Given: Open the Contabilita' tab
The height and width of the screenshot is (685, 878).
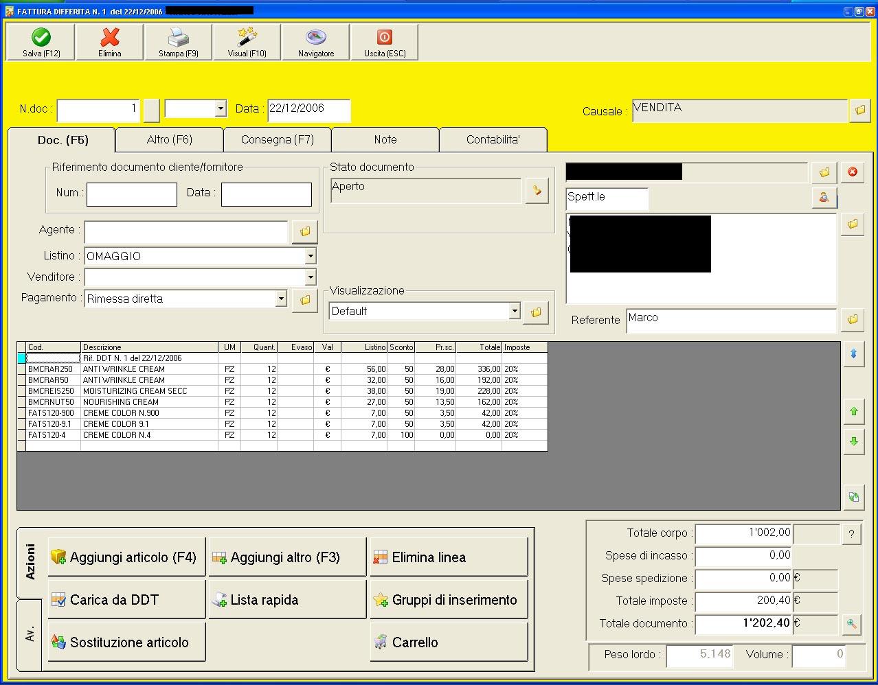Looking at the screenshot, I should coord(493,139).
